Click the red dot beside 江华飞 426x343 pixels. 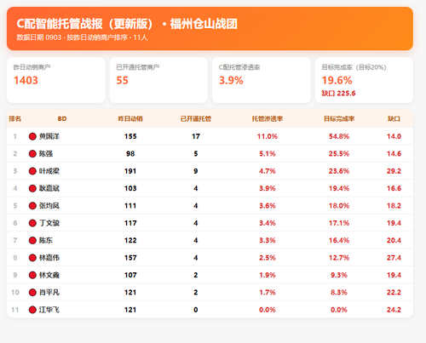(32, 310)
